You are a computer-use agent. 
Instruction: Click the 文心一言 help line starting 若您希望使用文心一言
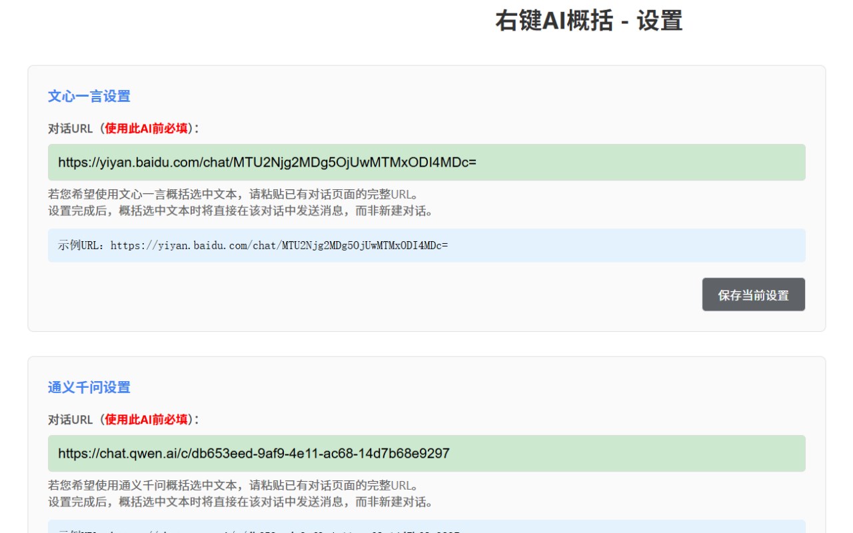click(x=233, y=195)
